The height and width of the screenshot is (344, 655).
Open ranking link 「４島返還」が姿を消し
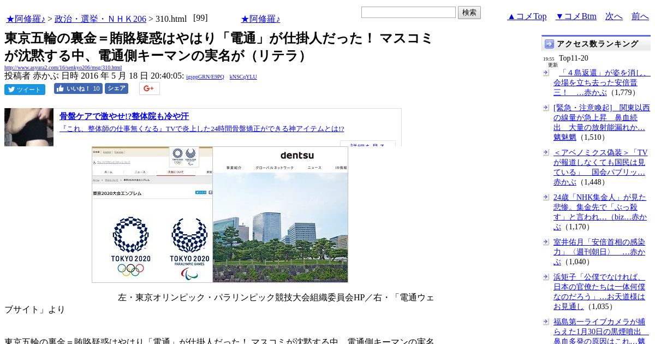pyautogui.click(x=602, y=82)
